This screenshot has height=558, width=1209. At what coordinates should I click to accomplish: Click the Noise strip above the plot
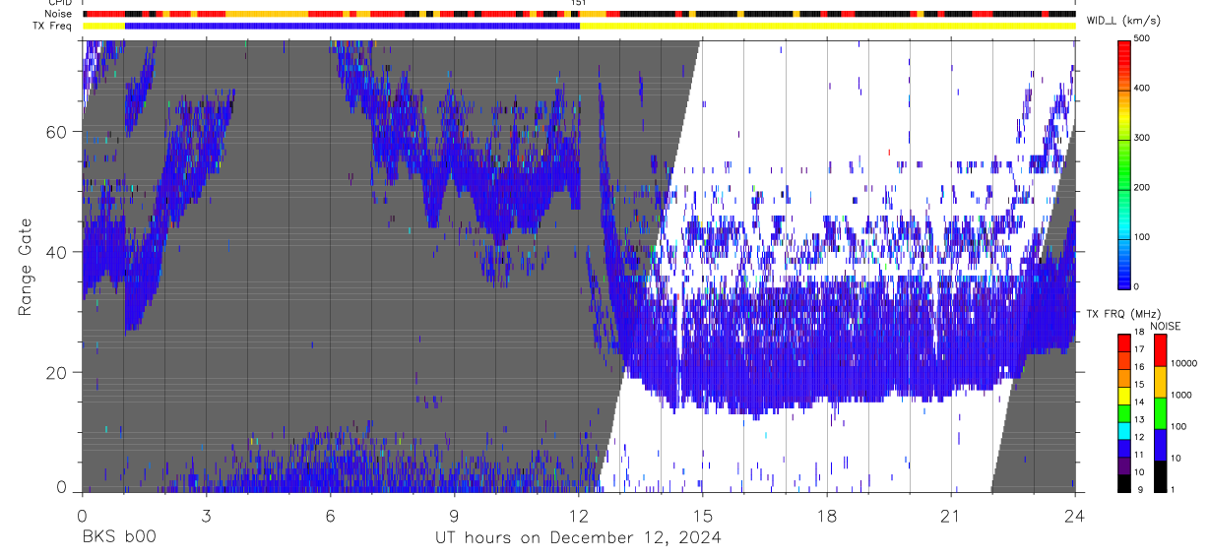tap(579, 14)
